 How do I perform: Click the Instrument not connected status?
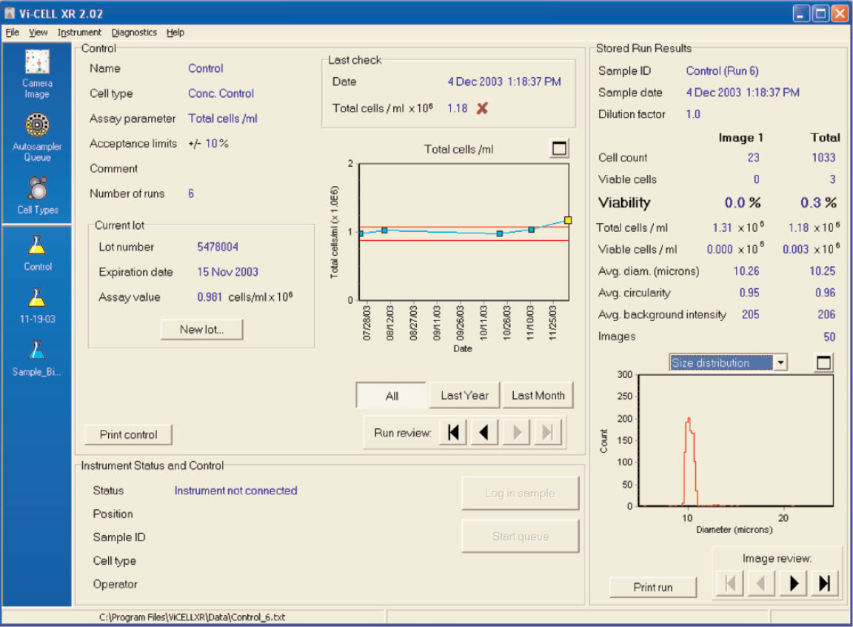point(235,491)
